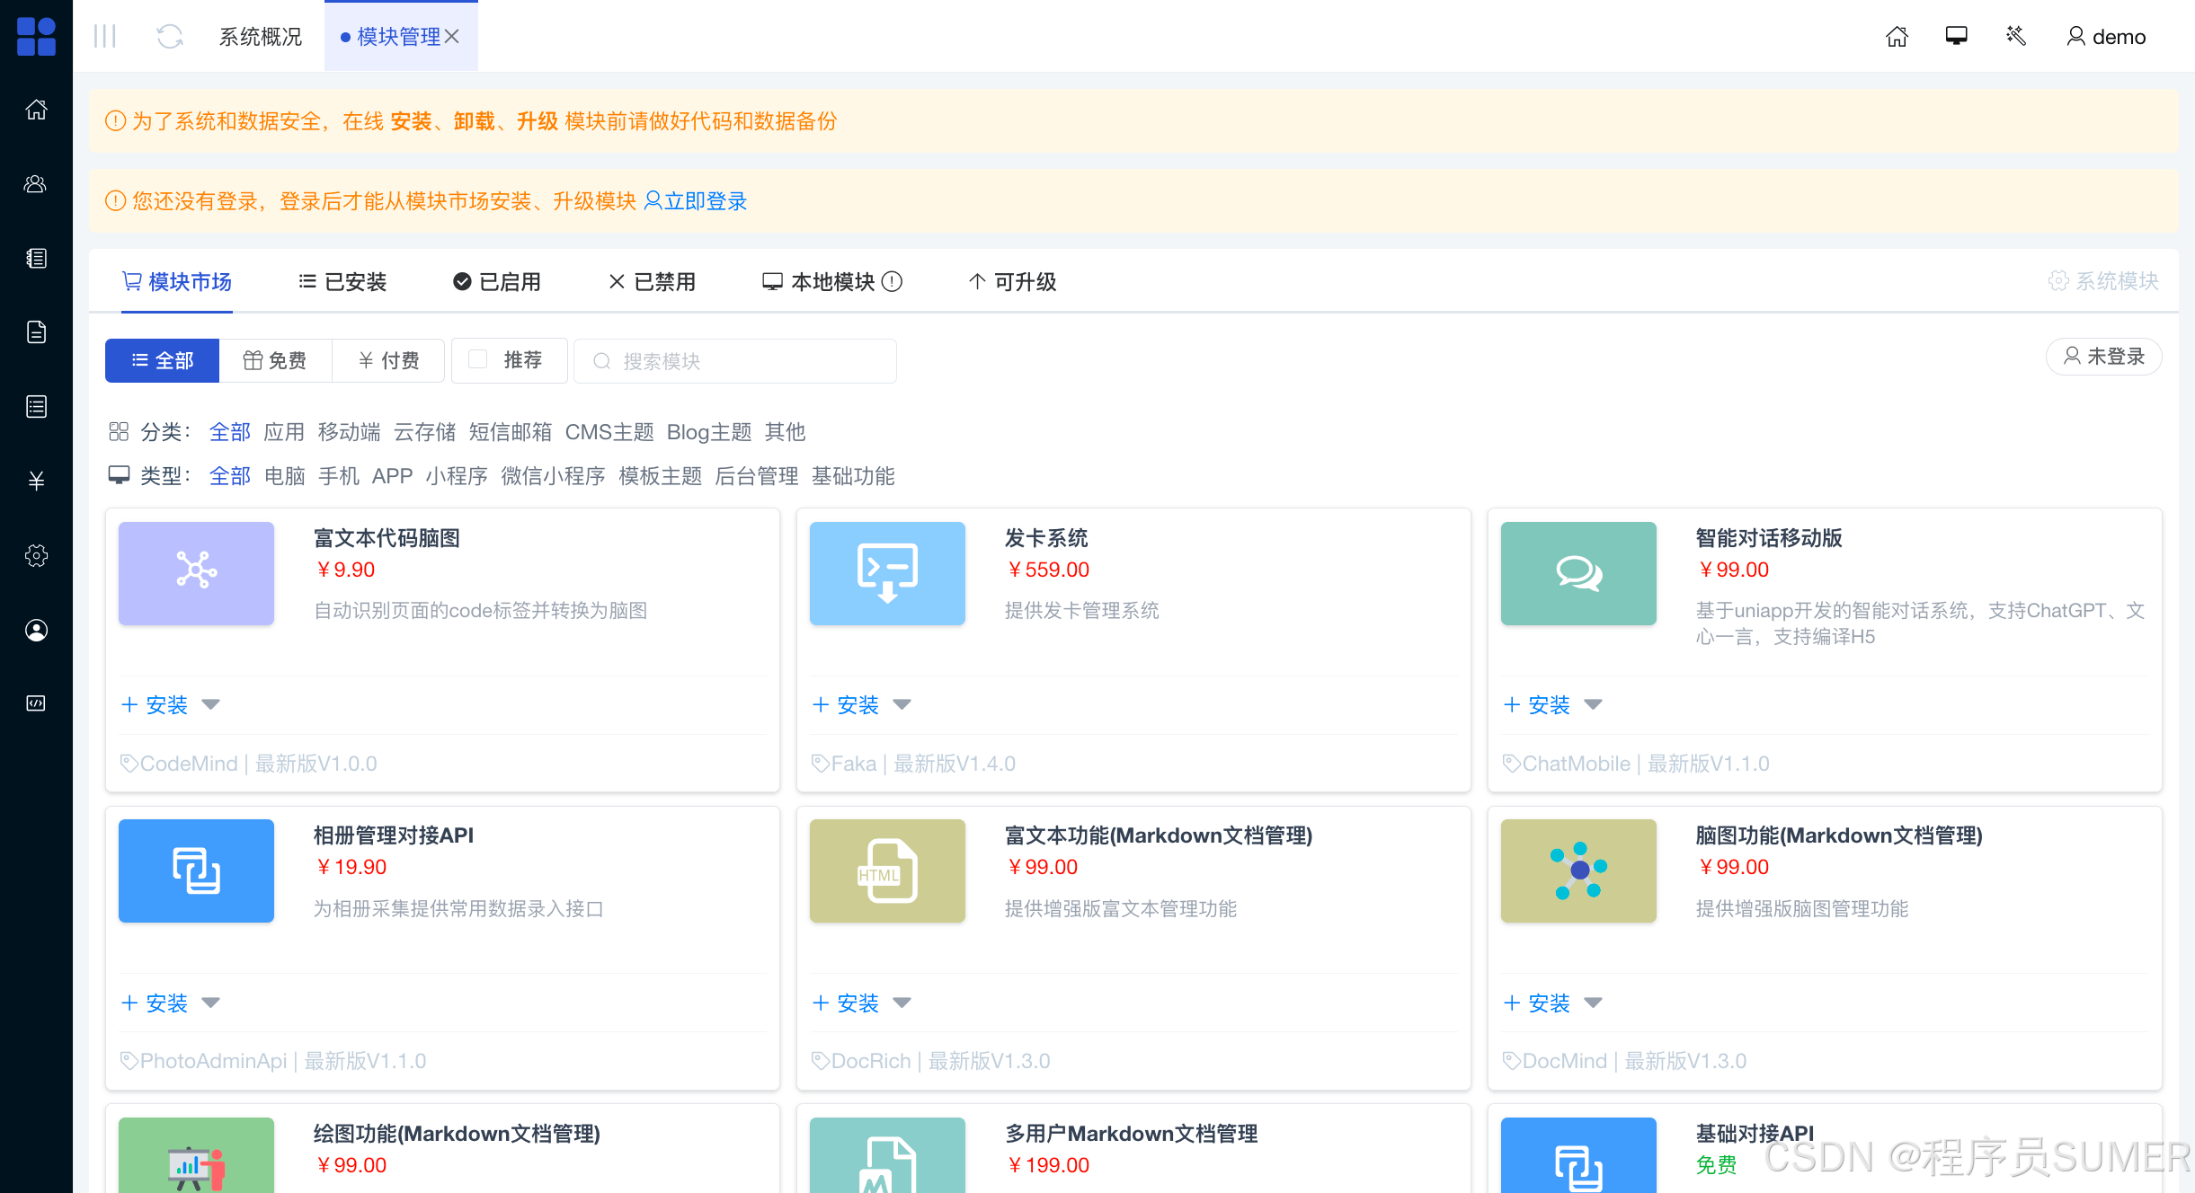Install the 富文本代码脑图 module
This screenshot has height=1193, width=2195.
tap(155, 705)
